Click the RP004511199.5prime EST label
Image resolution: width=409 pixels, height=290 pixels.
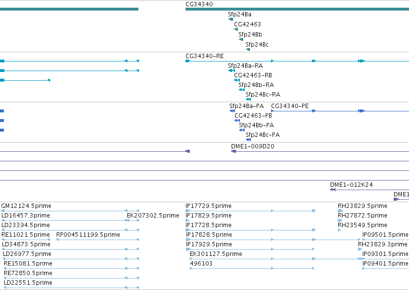[x=88, y=234]
